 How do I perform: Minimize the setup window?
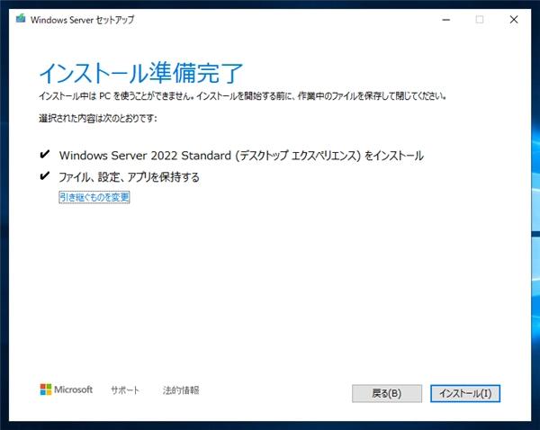(x=446, y=20)
